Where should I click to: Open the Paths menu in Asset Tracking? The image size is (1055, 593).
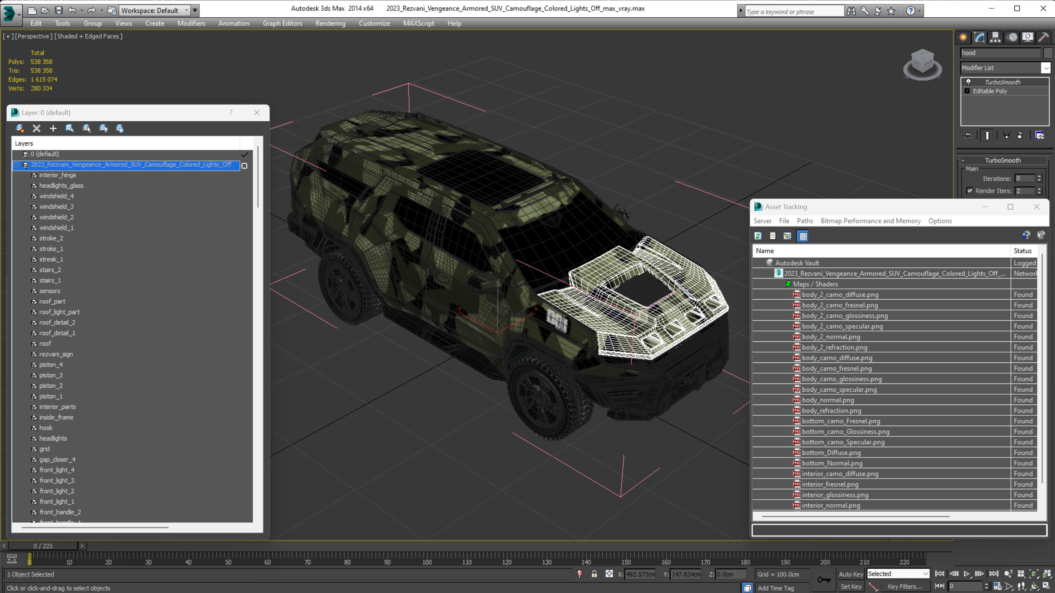click(804, 221)
